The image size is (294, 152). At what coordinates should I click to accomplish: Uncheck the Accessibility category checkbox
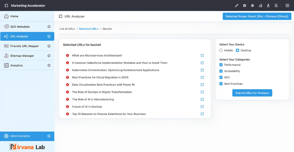(x=221, y=71)
